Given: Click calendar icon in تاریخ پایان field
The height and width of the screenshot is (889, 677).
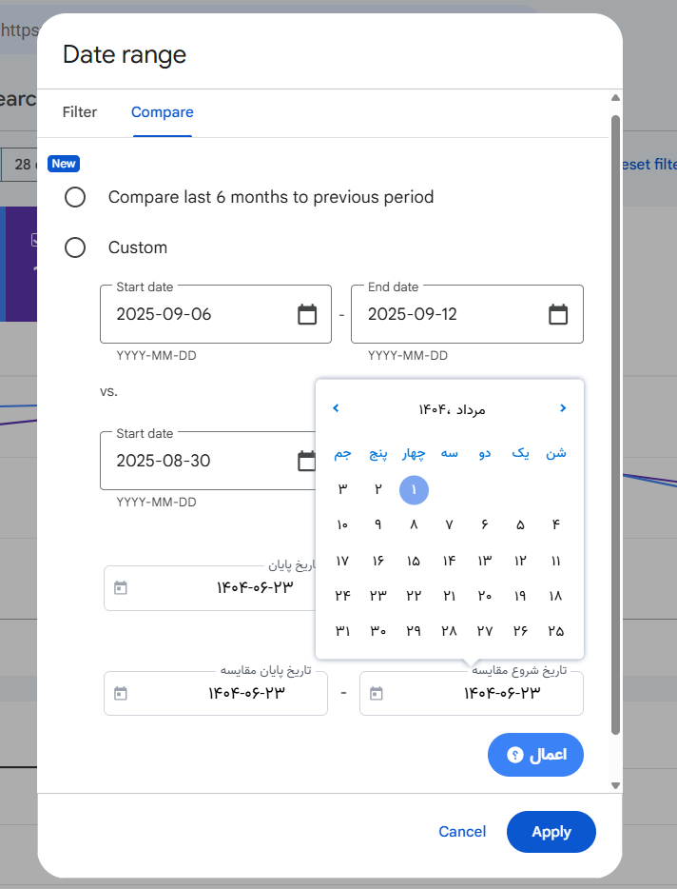Looking at the screenshot, I should point(120,587).
